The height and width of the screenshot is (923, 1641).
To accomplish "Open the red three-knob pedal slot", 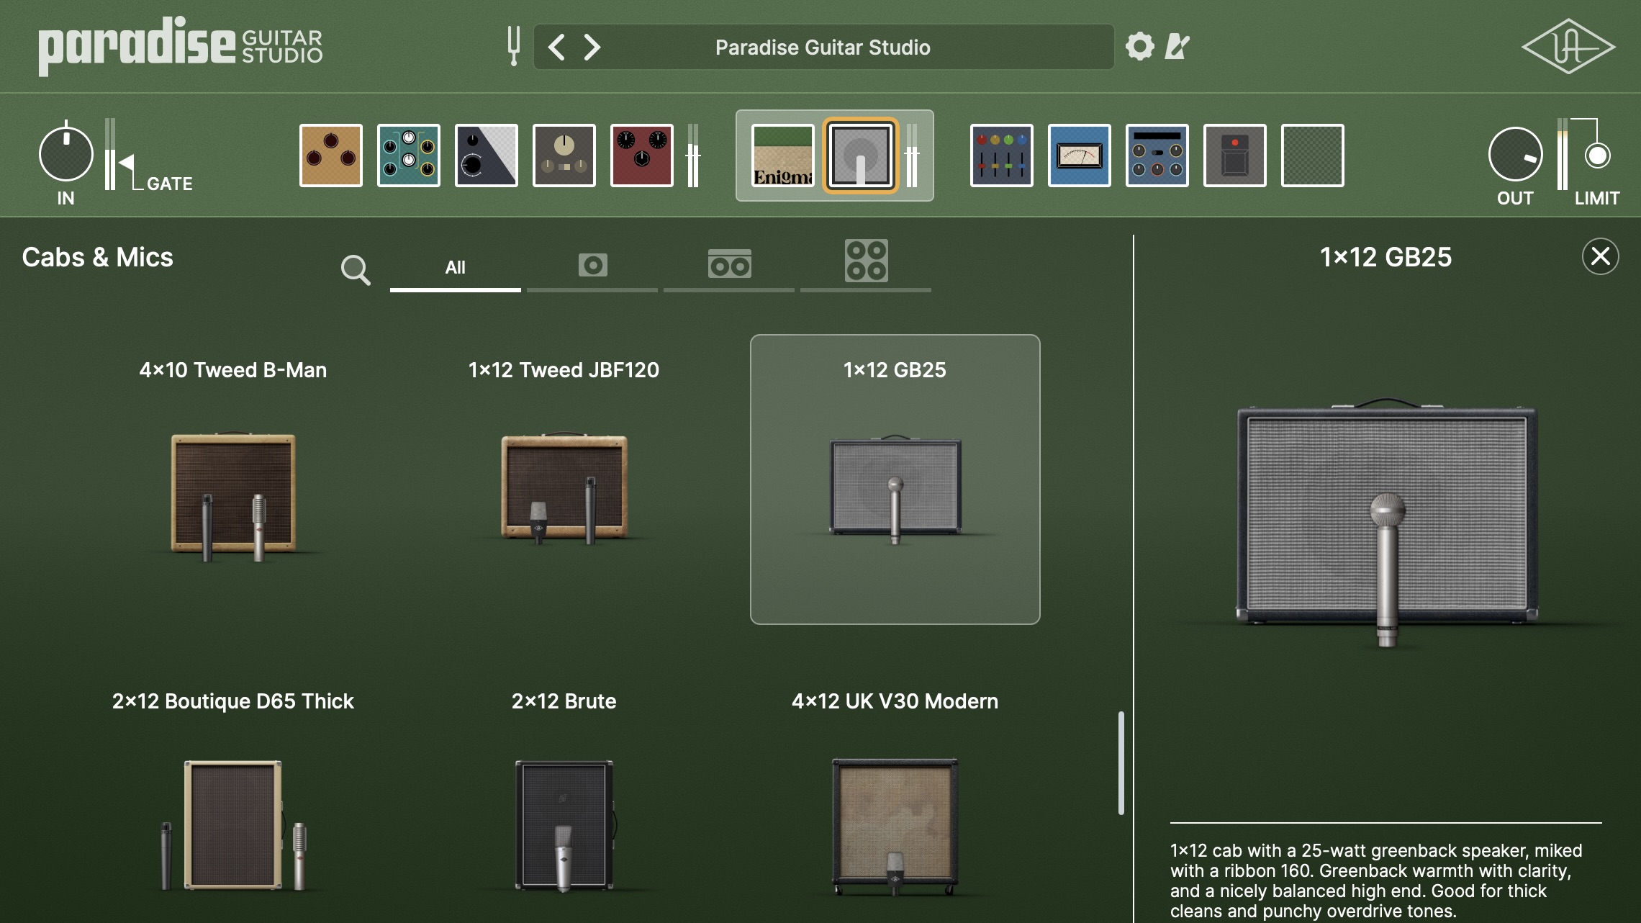I will [x=642, y=156].
